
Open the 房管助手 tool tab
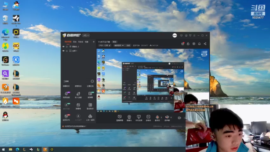[x=78, y=86]
